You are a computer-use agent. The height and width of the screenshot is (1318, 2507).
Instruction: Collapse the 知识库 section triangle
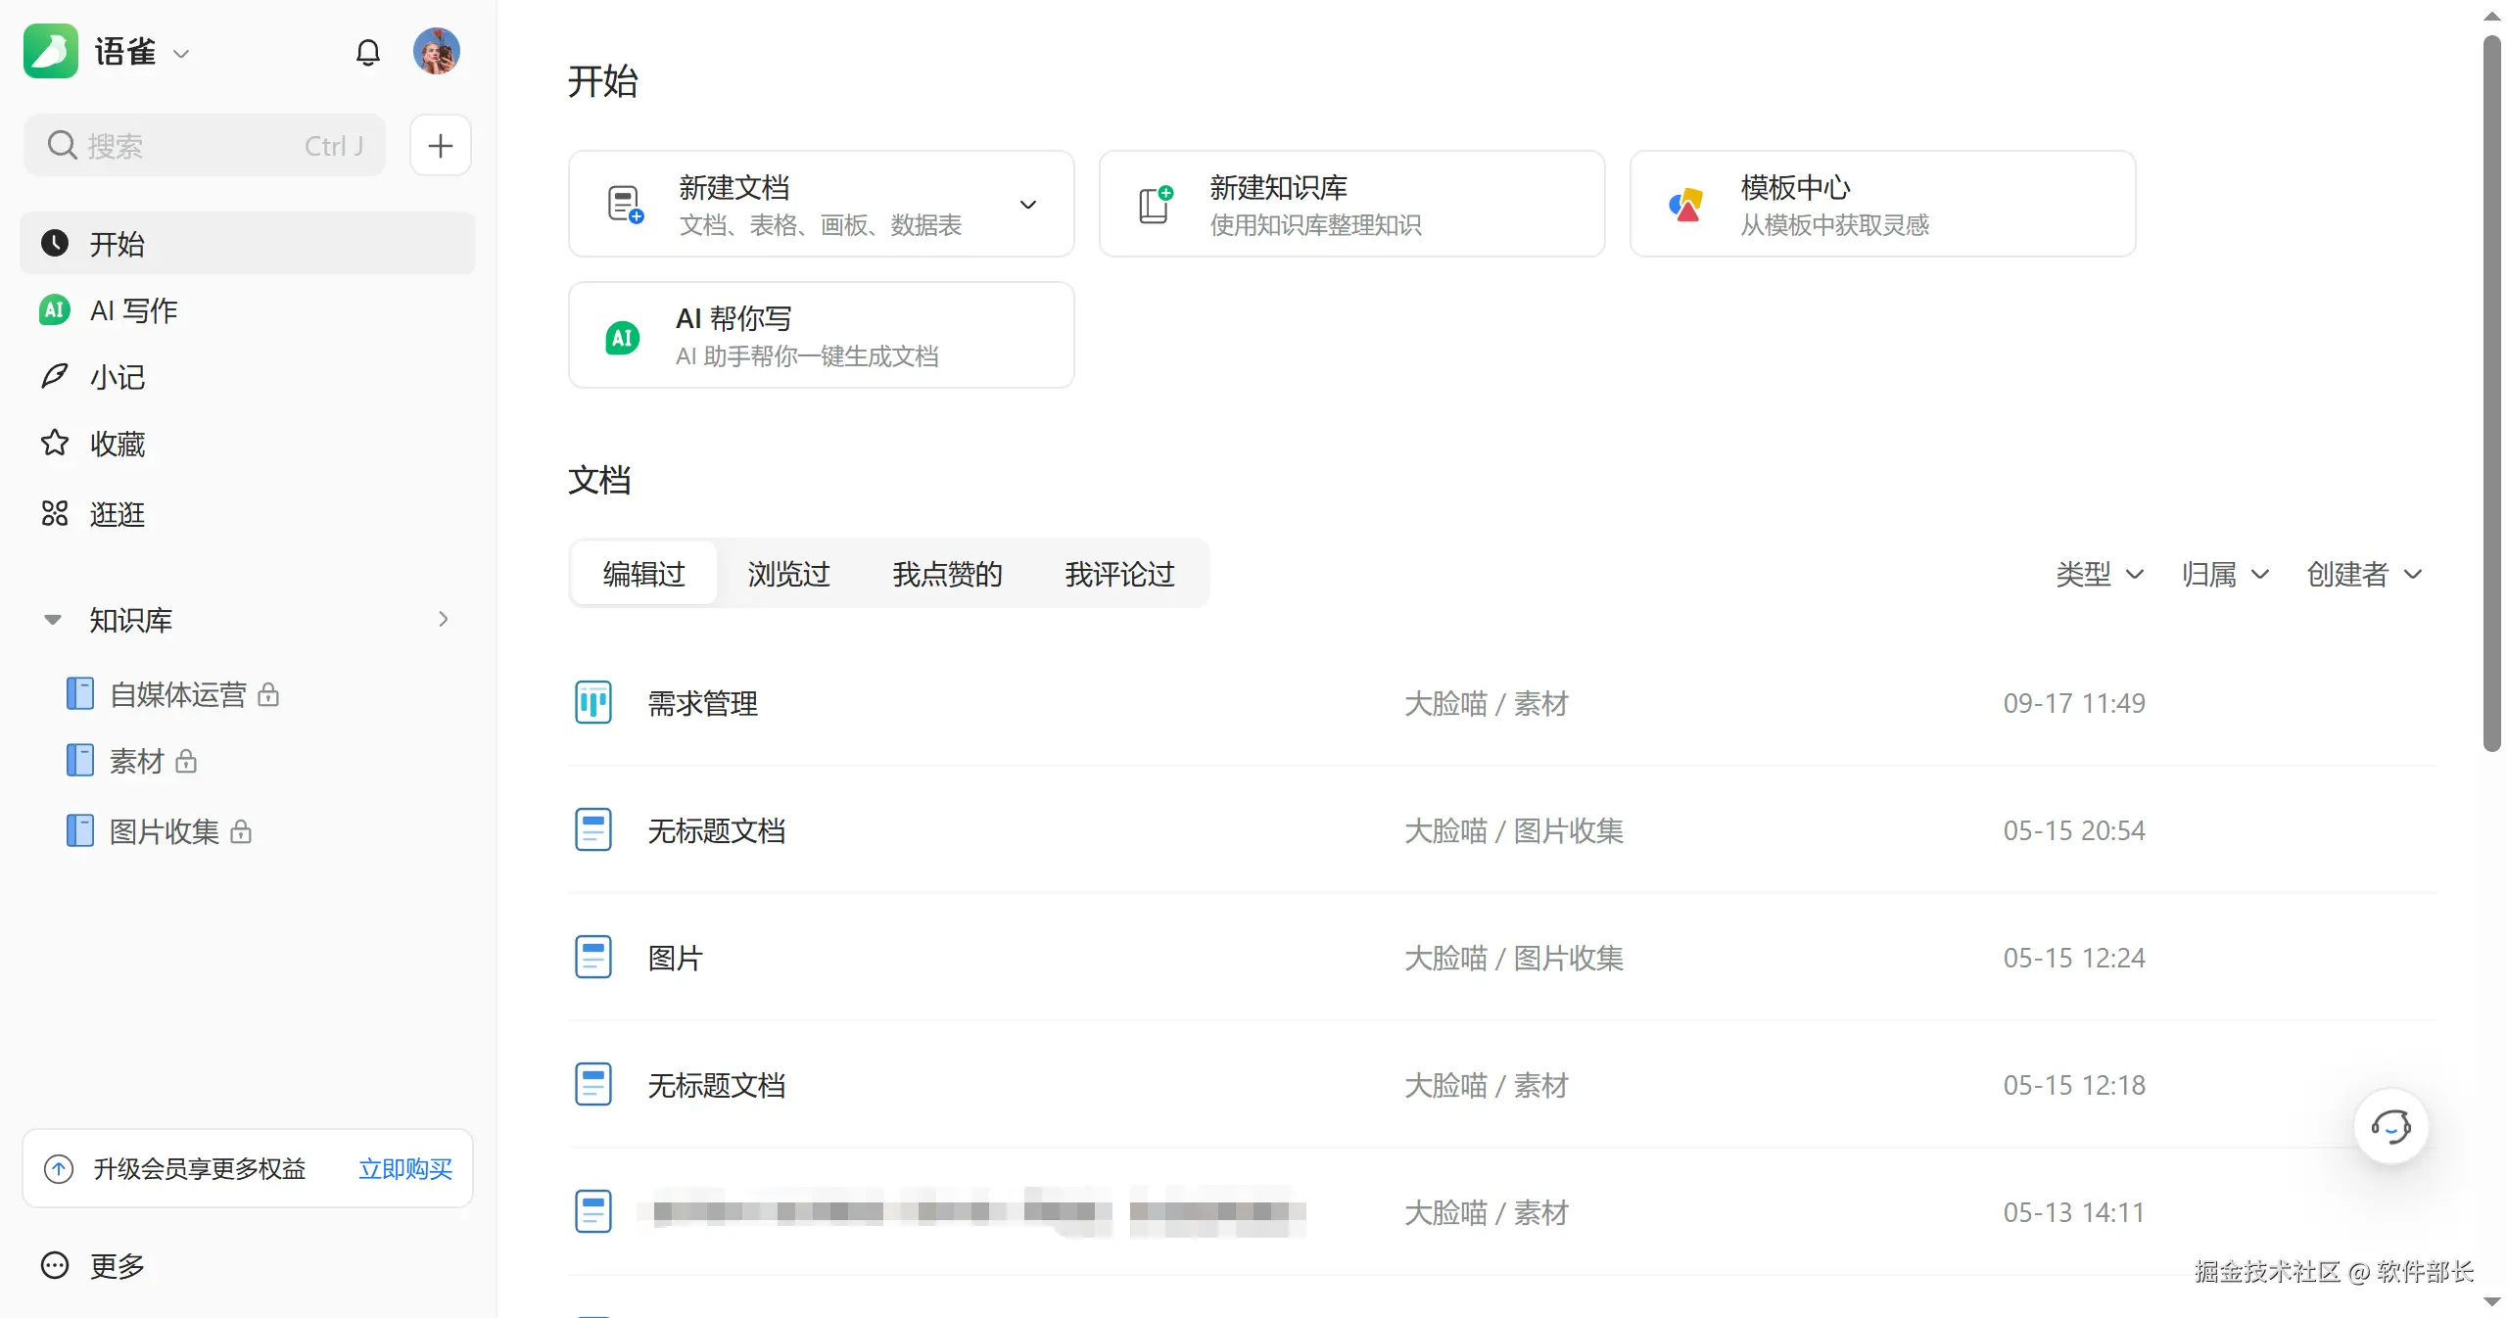click(53, 620)
